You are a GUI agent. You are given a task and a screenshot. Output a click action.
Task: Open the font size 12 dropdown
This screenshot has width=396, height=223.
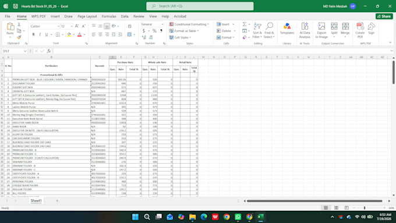point(72,26)
